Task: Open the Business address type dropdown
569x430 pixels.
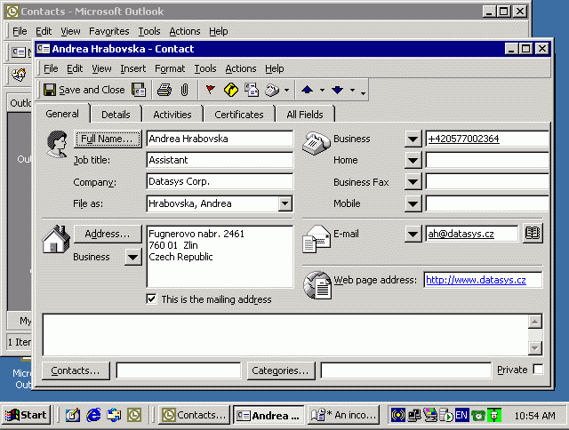Action: pos(132,258)
